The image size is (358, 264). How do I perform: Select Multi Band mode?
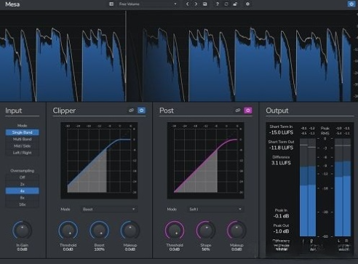click(22, 139)
